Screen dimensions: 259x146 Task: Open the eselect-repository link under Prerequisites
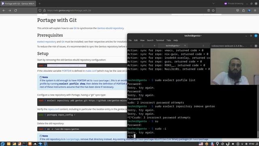click(47, 42)
